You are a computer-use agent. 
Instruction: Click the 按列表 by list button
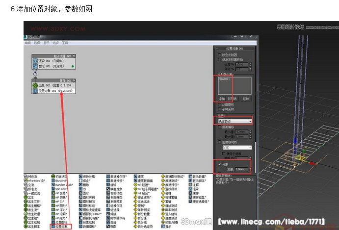(x=233, y=99)
